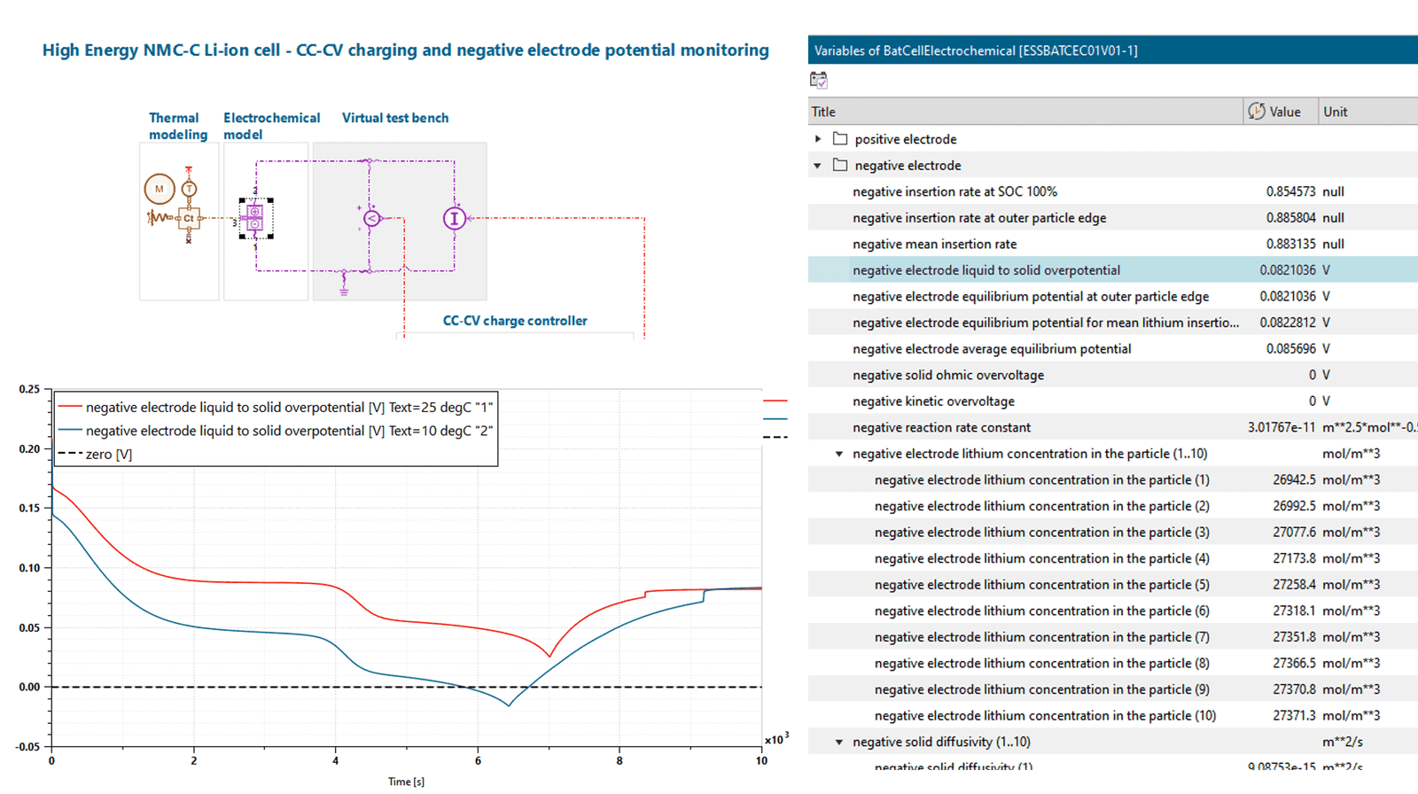Click the blue curve marker beside plot
Screen dimensions: 1418x794
775,418
